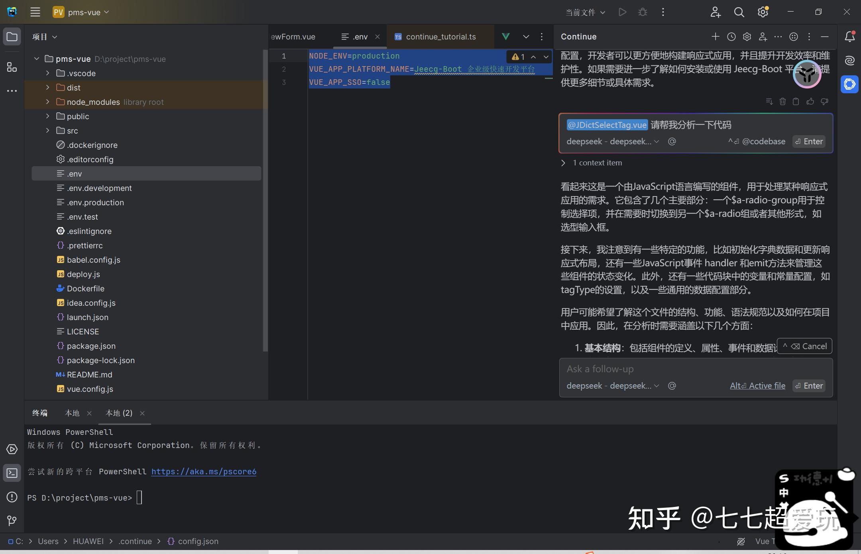Open pms-vue project dropdown in title bar
Image resolution: width=861 pixels, height=554 pixels.
(84, 12)
